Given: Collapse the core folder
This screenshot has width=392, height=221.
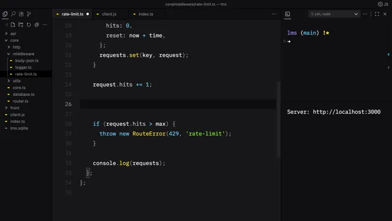Looking at the screenshot, I should click(x=14, y=41).
